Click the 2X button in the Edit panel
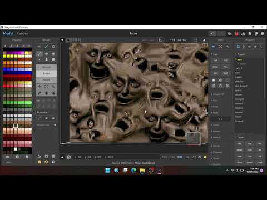This screenshot has height=200, width=267. pyautogui.click(x=215, y=73)
